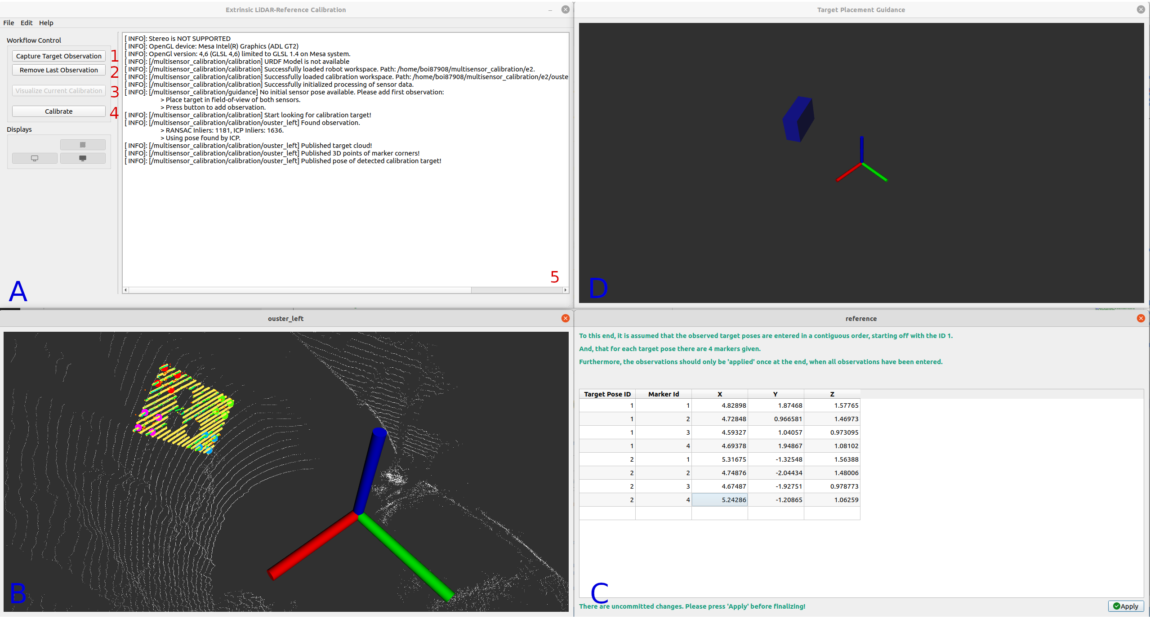Click the log's right scroll arrow
The width and height of the screenshot is (1150, 619).
click(x=565, y=290)
